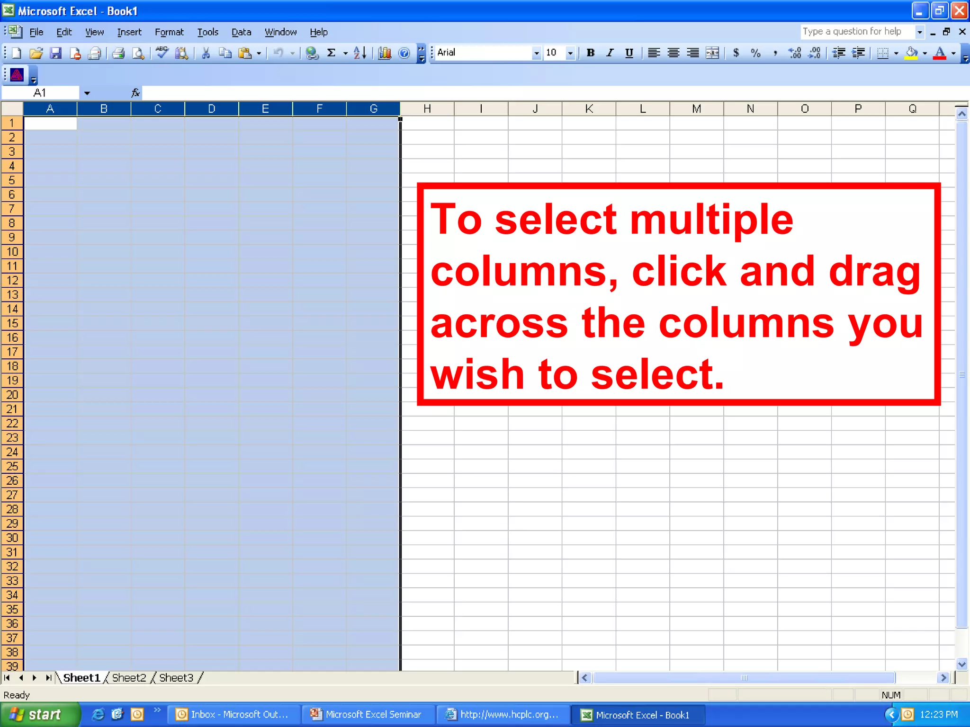970x727 pixels.
Task: Open the Font size dropdown
Action: click(570, 53)
